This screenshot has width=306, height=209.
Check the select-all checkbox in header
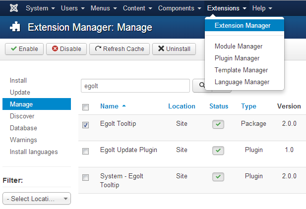[85, 107]
